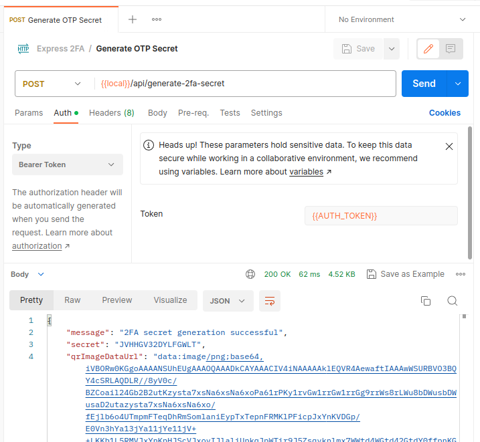Switch response view to Preview
The height and width of the screenshot is (442, 480).
[117, 300]
